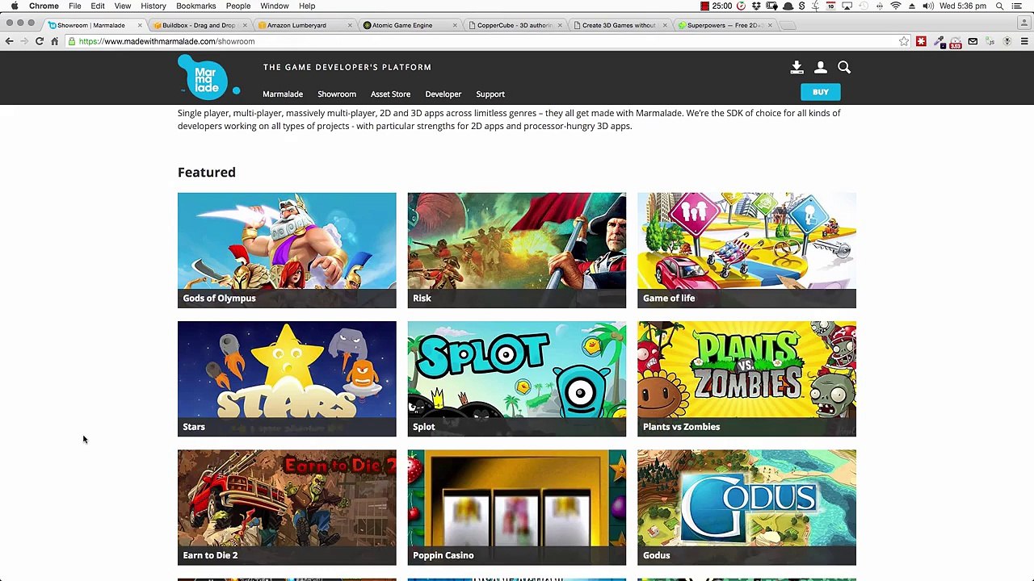The width and height of the screenshot is (1034, 581).
Task: Open Chrome hamburger menu icon
Action: (1024, 41)
